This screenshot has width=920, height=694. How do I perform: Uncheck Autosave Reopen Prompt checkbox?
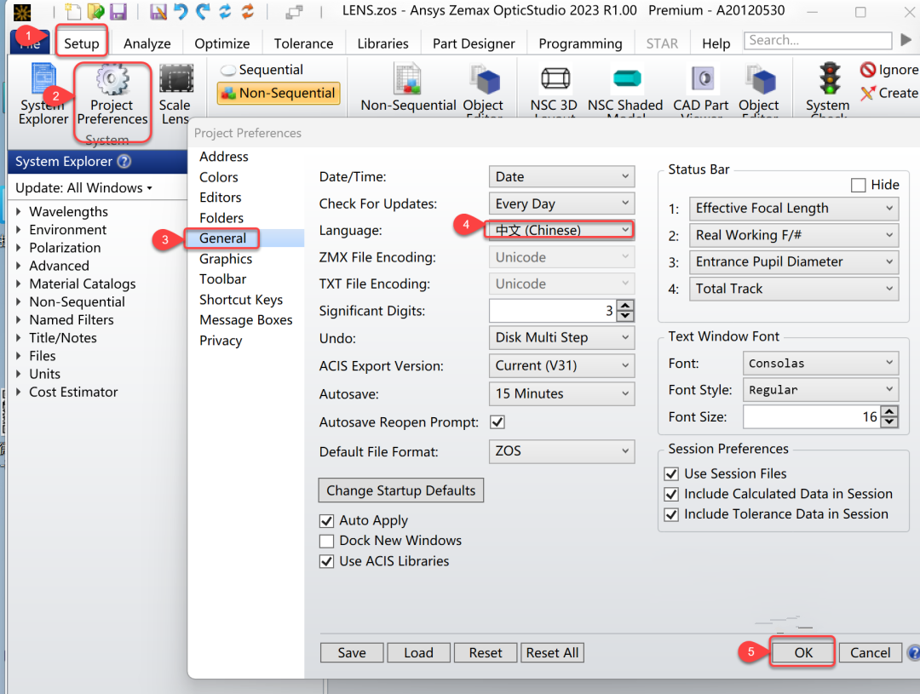point(497,422)
